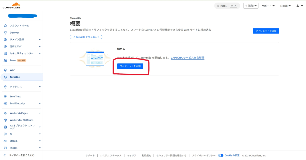Screen dimensions: 306x160
Task: Expand the Stream submenu arrow
Action: (40, 141)
